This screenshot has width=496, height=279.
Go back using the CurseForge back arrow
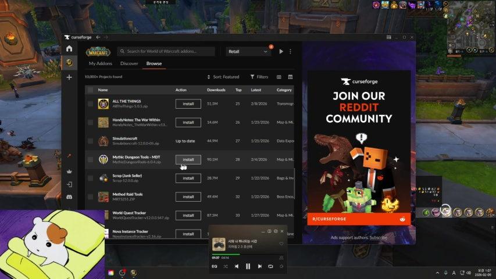click(x=98, y=37)
